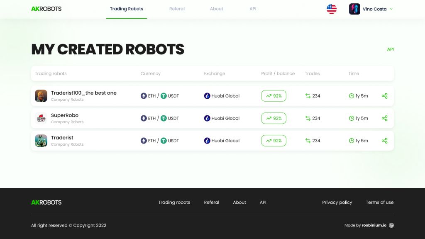
Task: Click ETH coin icon in last Traderist row
Action: tap(144, 141)
